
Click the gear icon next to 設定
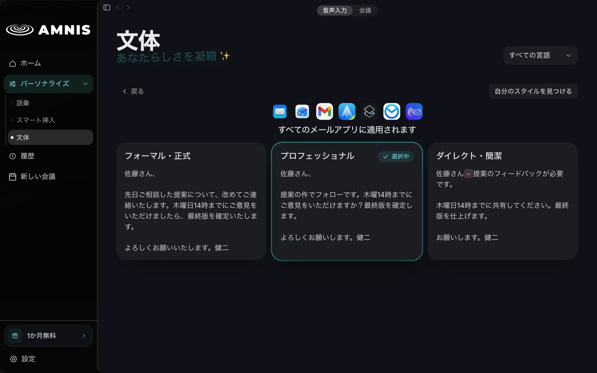(13, 359)
